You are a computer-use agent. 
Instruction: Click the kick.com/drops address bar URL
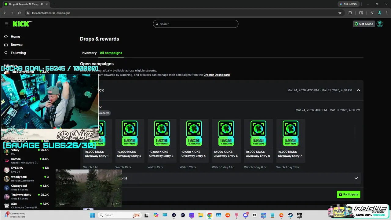[51, 13]
